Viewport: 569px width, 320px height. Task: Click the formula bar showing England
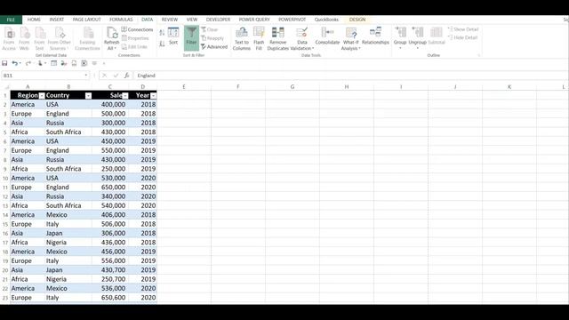point(350,76)
